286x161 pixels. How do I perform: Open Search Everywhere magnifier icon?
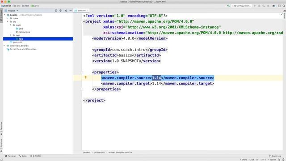[284, 6]
